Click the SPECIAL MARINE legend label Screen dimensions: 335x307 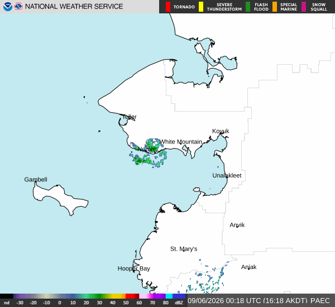[289, 7]
